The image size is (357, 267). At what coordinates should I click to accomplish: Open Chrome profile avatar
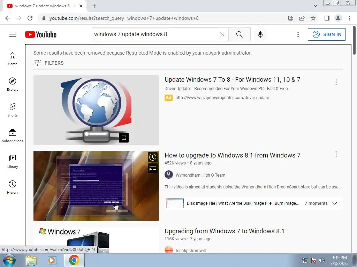[x=338, y=18]
